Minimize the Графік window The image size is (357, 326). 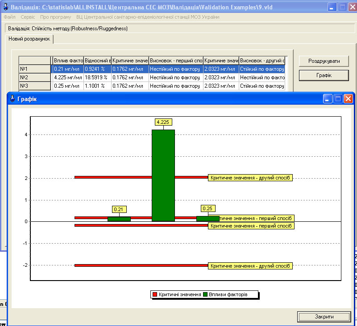328,99
